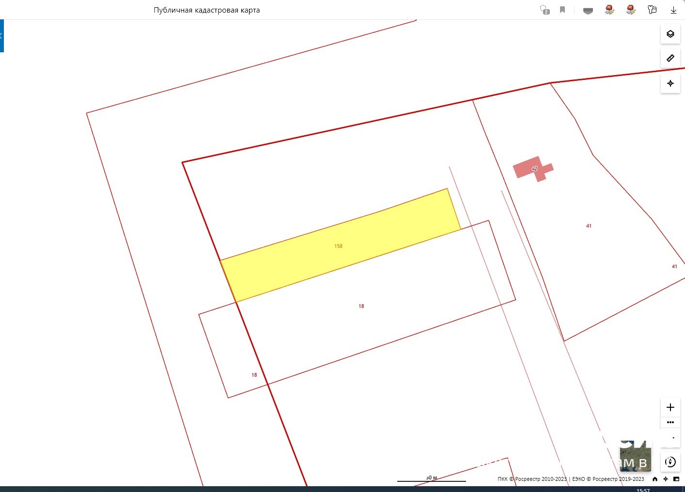Click the parcel label 41 at the far right edge
This screenshot has height=492, width=685.
(x=674, y=266)
